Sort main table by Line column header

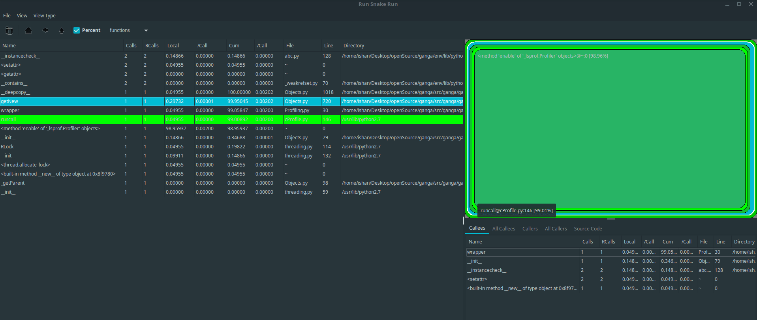point(331,46)
